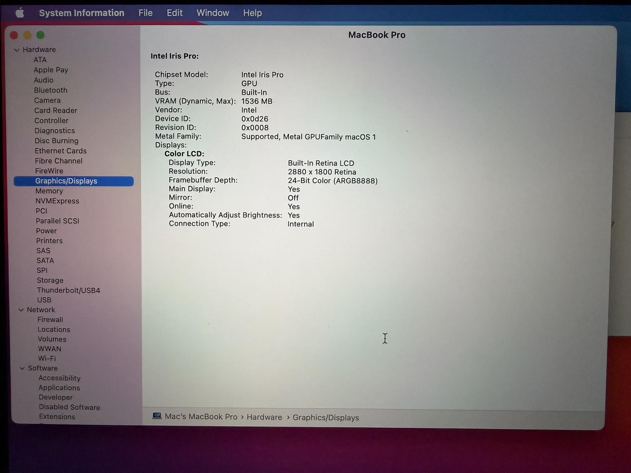Viewport: 631px width, 473px height.
Task: Open the File menu
Action: point(145,13)
